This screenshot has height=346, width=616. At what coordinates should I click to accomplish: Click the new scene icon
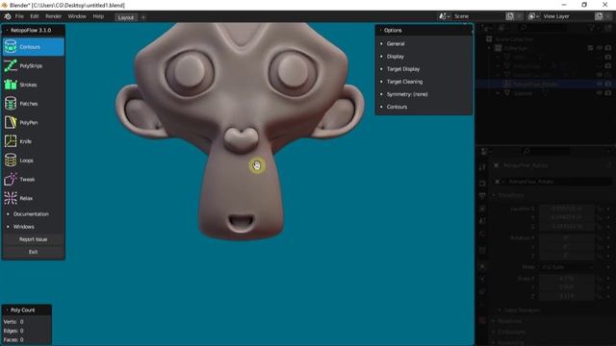pyautogui.click(x=510, y=16)
